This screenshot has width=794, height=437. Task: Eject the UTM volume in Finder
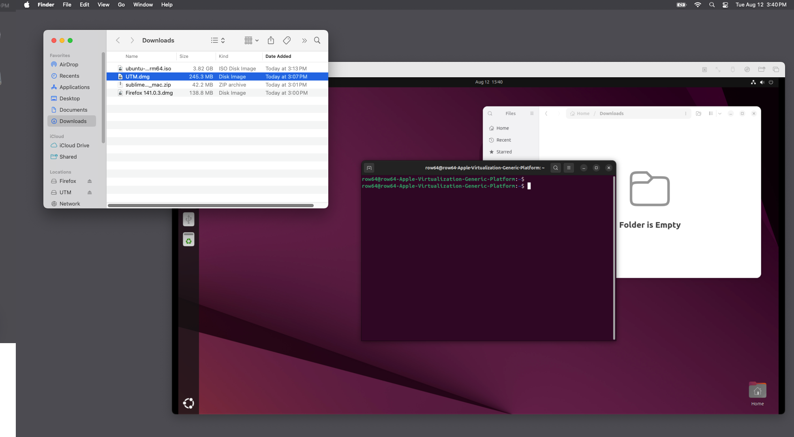coord(90,192)
